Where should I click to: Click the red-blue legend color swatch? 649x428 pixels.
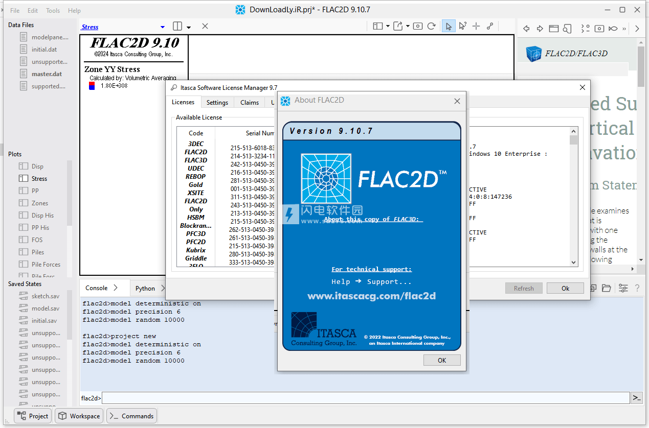(x=92, y=86)
